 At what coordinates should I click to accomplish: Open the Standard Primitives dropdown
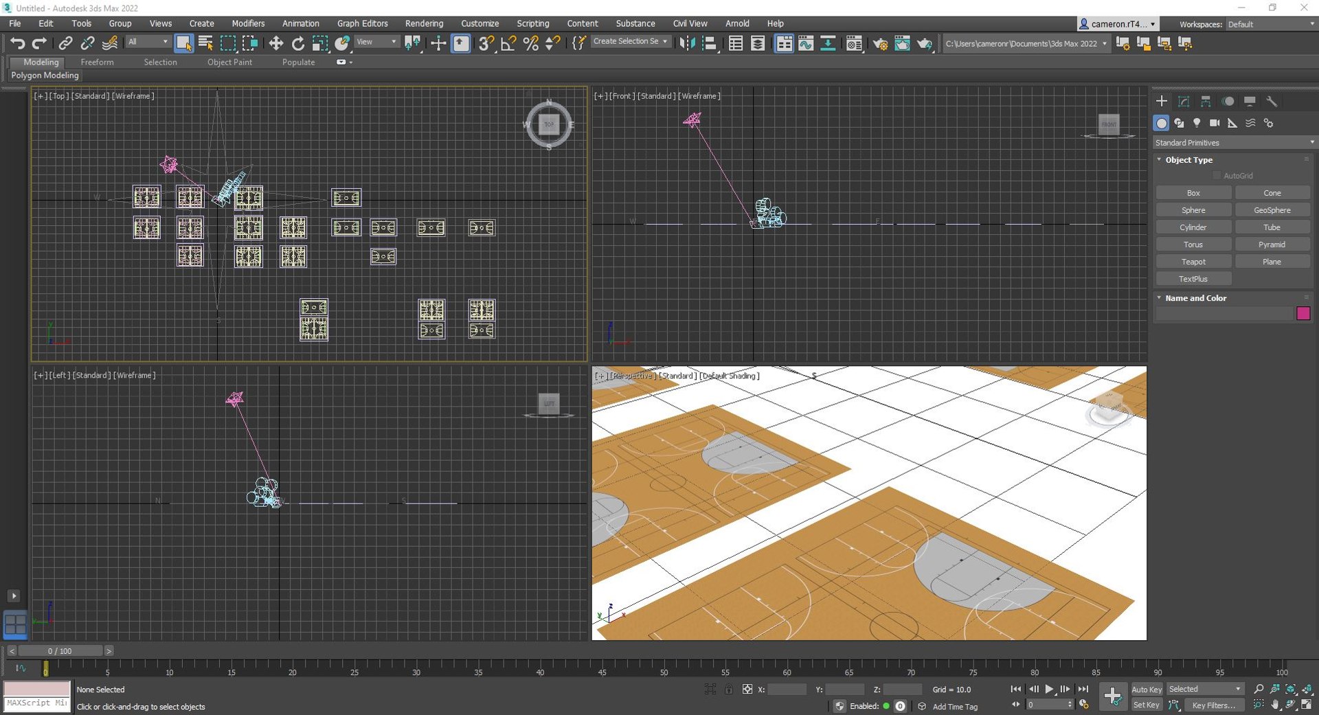coord(1234,143)
